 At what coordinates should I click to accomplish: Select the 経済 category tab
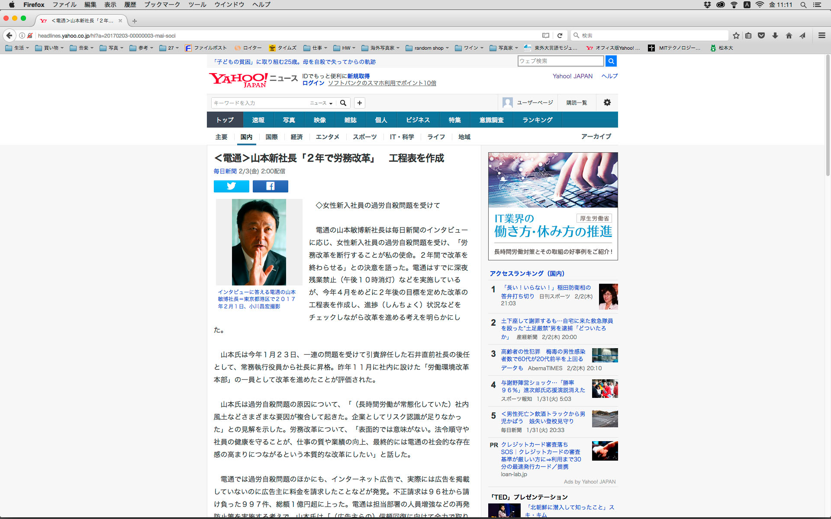(x=296, y=137)
